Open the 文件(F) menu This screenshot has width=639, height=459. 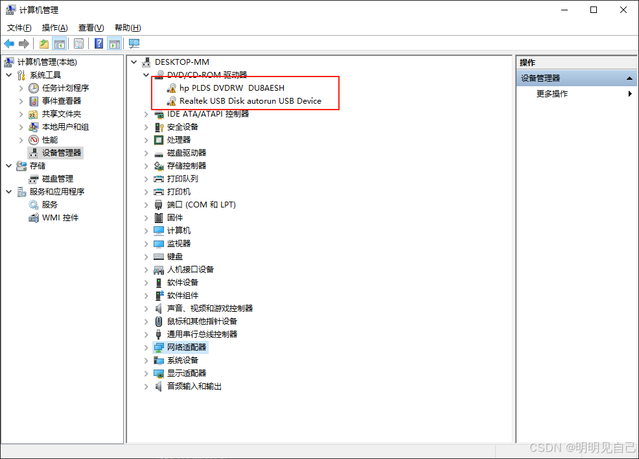point(19,28)
